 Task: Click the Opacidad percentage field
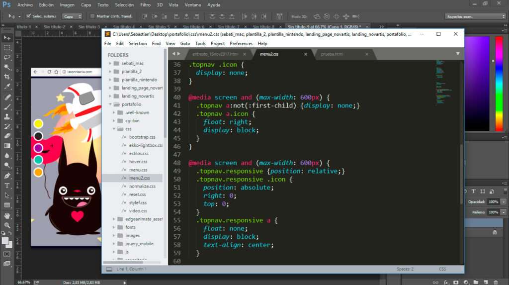coord(493,202)
